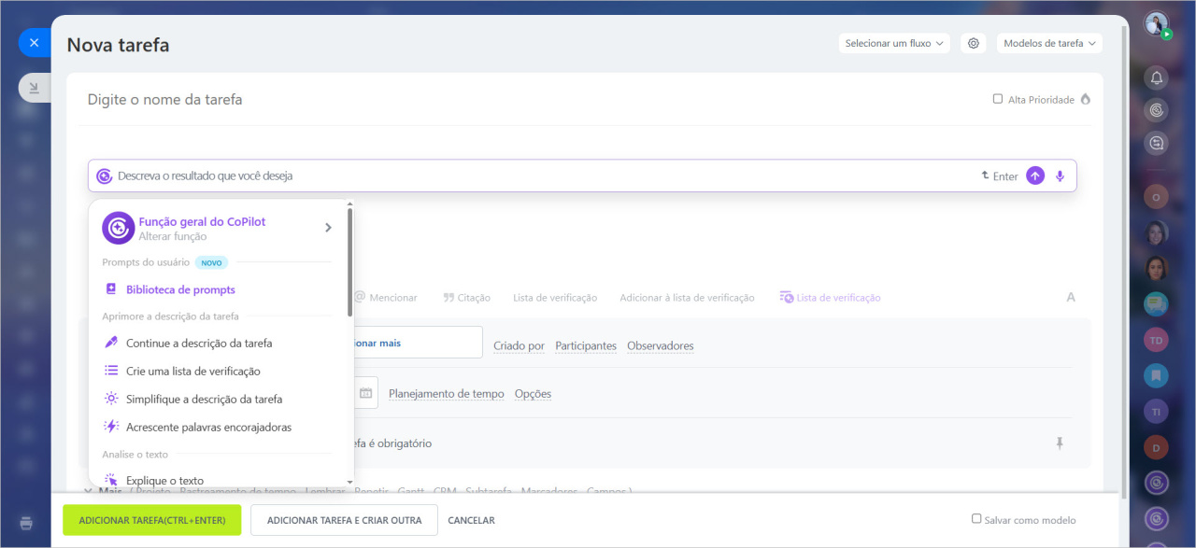Click Adicionar à lista de verificação

click(x=687, y=297)
